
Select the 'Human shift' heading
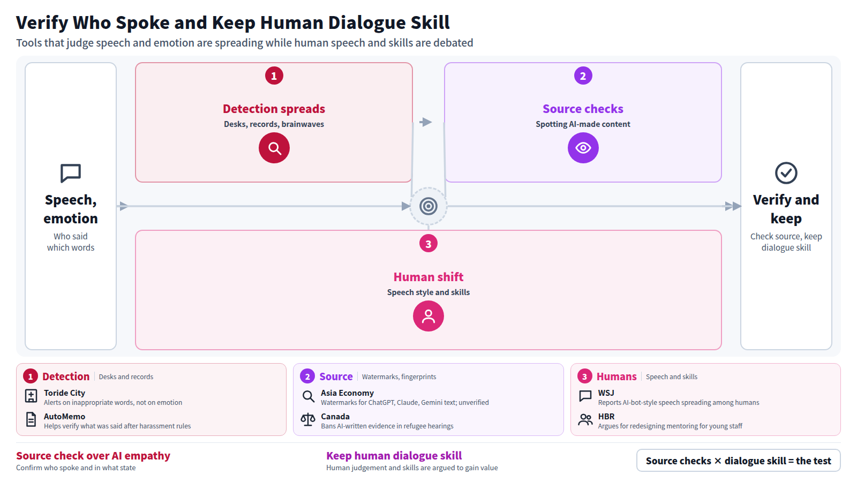click(x=428, y=277)
